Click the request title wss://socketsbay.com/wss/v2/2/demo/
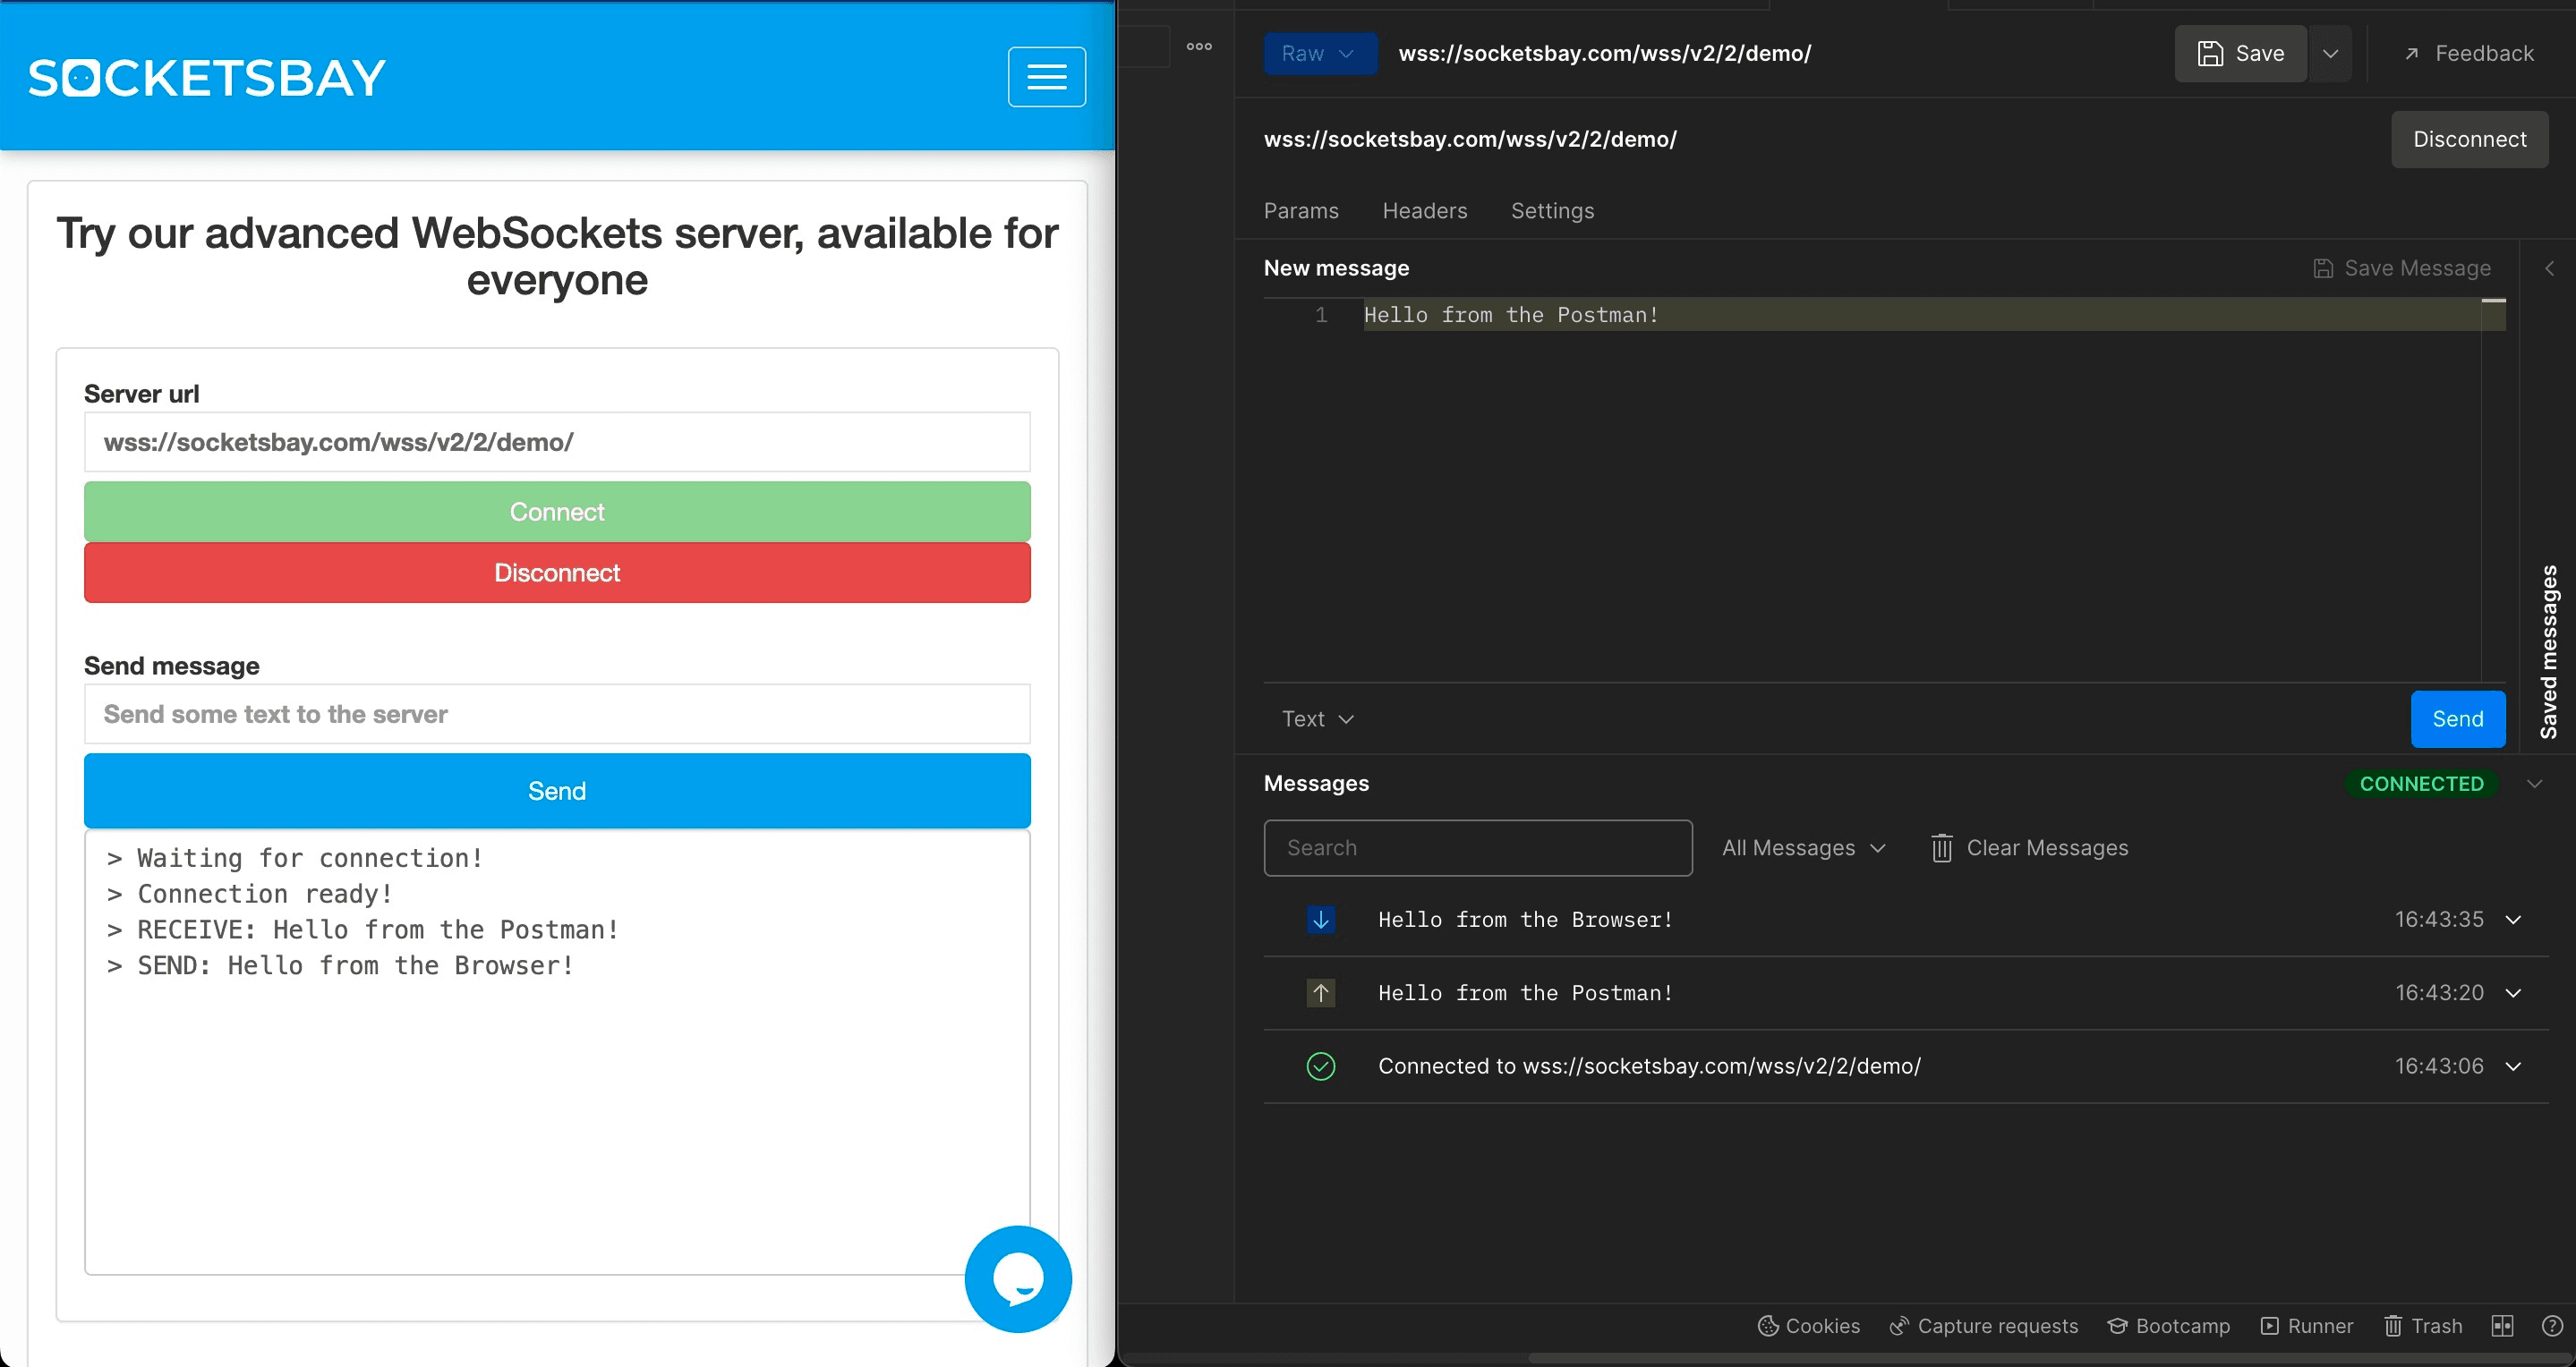 coord(1604,53)
